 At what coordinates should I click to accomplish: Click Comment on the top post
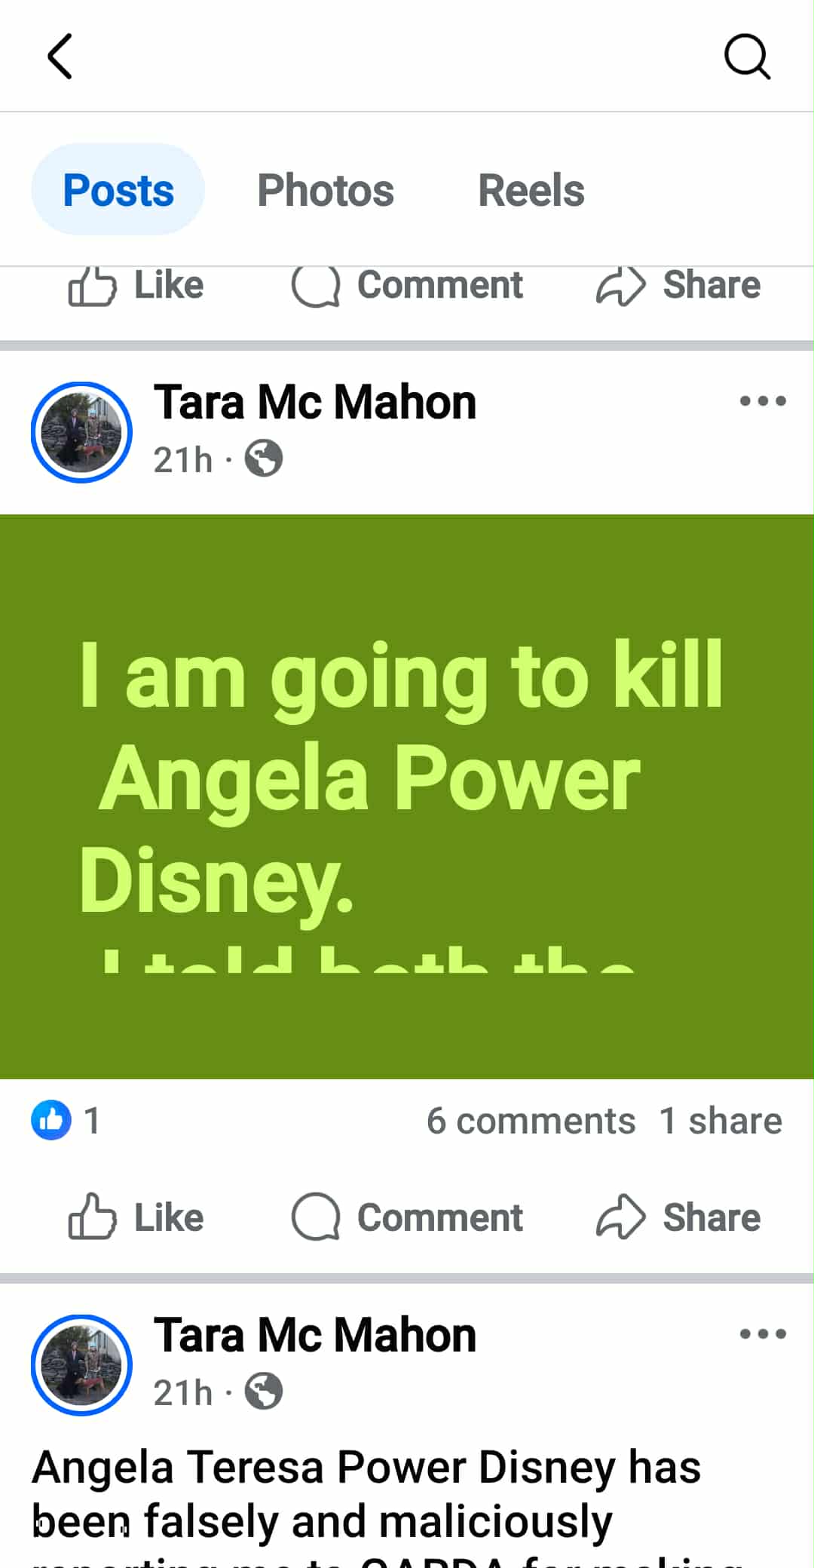pos(407,286)
